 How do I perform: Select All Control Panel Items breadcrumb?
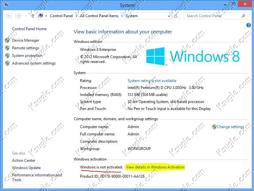pos(99,16)
